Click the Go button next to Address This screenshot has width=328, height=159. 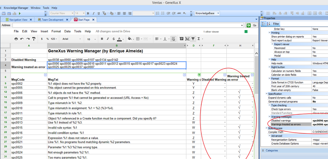pos(252,25)
